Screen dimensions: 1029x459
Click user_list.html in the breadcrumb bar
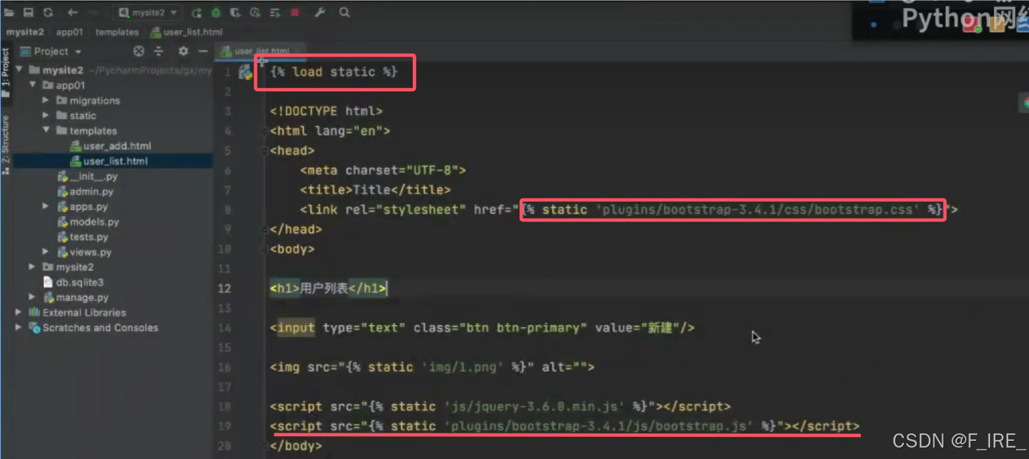click(x=186, y=32)
